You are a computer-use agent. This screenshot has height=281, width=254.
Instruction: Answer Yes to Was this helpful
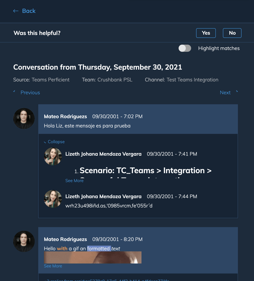(206, 33)
